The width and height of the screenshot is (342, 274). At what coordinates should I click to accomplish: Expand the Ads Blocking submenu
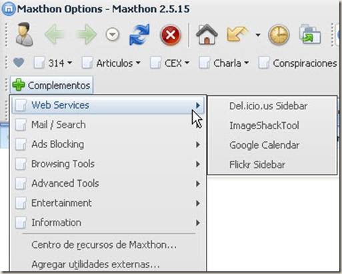point(107,145)
